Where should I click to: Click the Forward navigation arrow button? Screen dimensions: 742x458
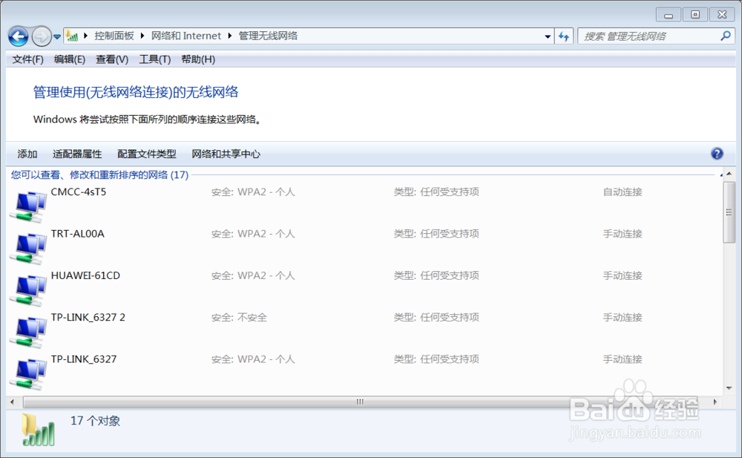tap(42, 36)
